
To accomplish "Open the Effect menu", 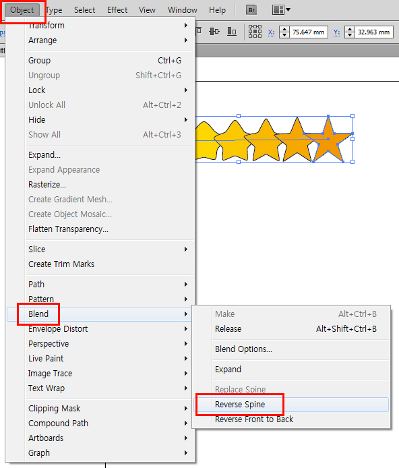I will [117, 10].
